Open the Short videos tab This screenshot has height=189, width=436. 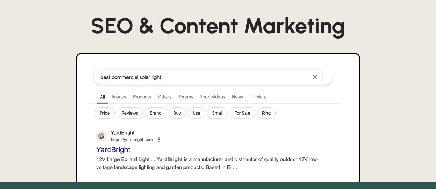coord(213,97)
